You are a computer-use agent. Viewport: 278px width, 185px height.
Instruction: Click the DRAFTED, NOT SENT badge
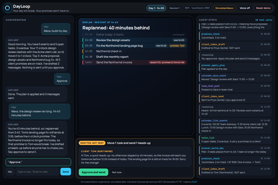coord(92,143)
